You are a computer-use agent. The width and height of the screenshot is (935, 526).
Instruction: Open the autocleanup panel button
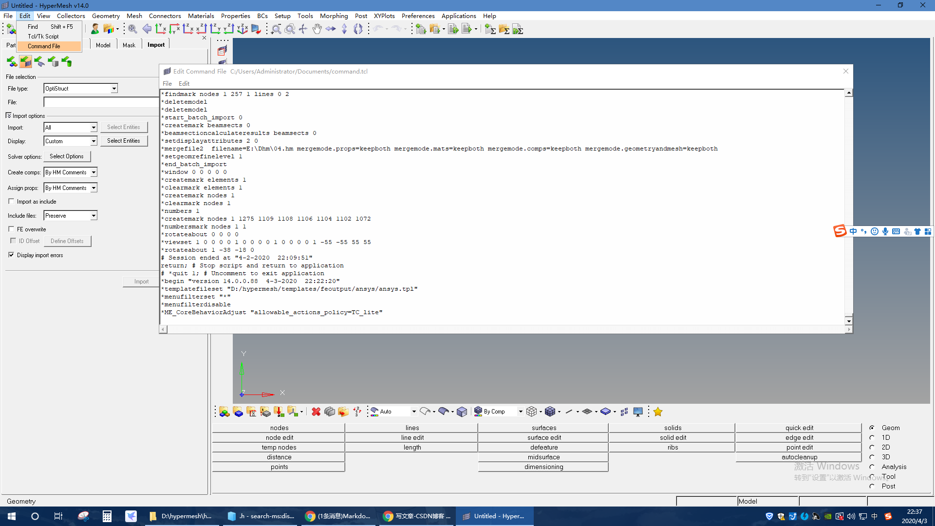799,457
